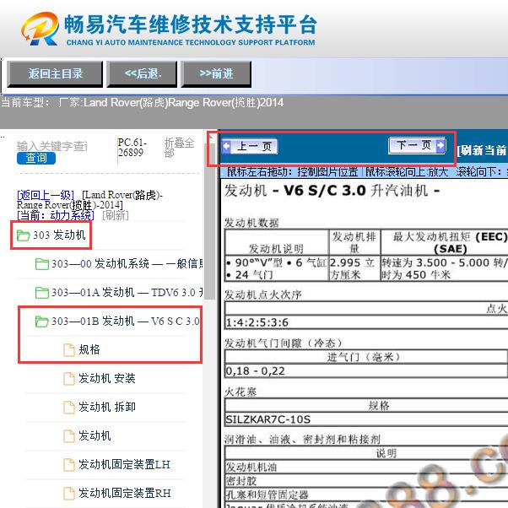The image size is (508, 508).
Task: Click the right arrow icon on 下一页
Action: (x=440, y=145)
